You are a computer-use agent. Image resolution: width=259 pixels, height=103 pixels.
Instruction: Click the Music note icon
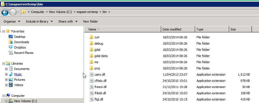pyautogui.click(x=11, y=74)
